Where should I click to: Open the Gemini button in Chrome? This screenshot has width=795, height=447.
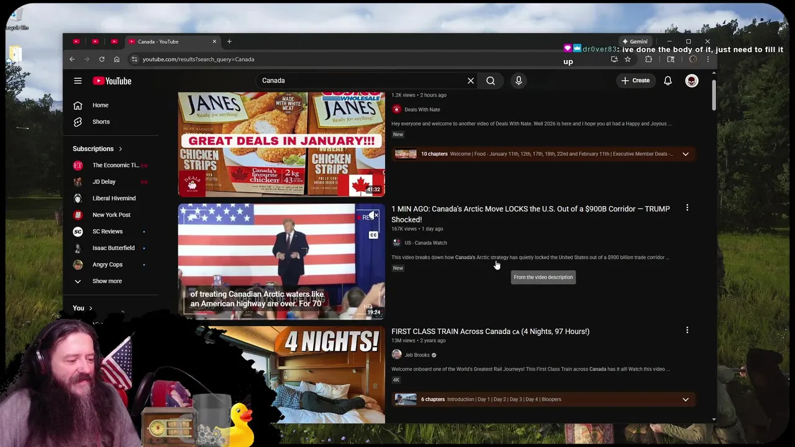635,42
